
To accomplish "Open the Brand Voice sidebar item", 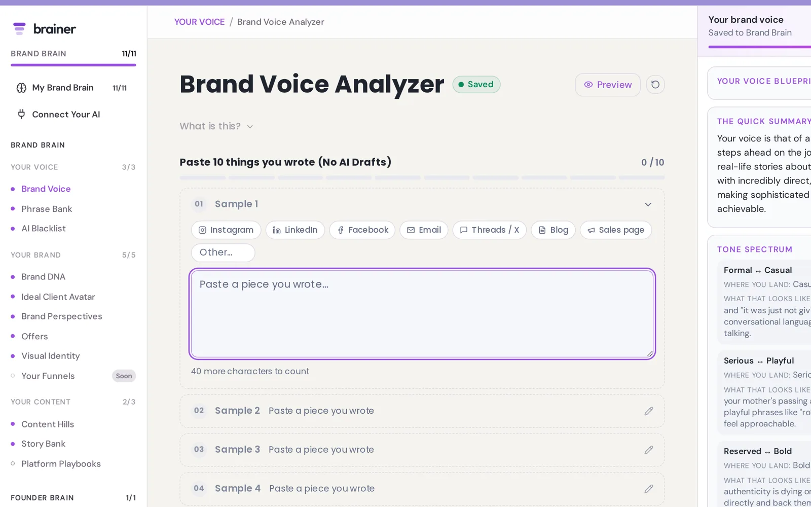I will tap(46, 189).
